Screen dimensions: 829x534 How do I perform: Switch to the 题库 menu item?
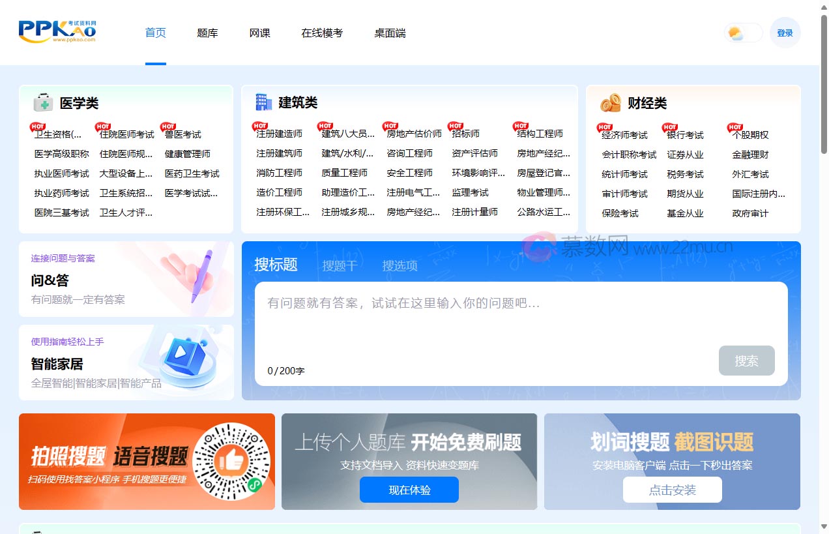pos(207,33)
